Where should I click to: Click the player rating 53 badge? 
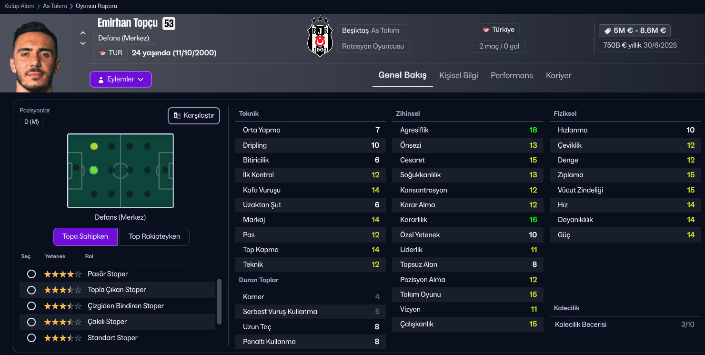pyautogui.click(x=169, y=23)
